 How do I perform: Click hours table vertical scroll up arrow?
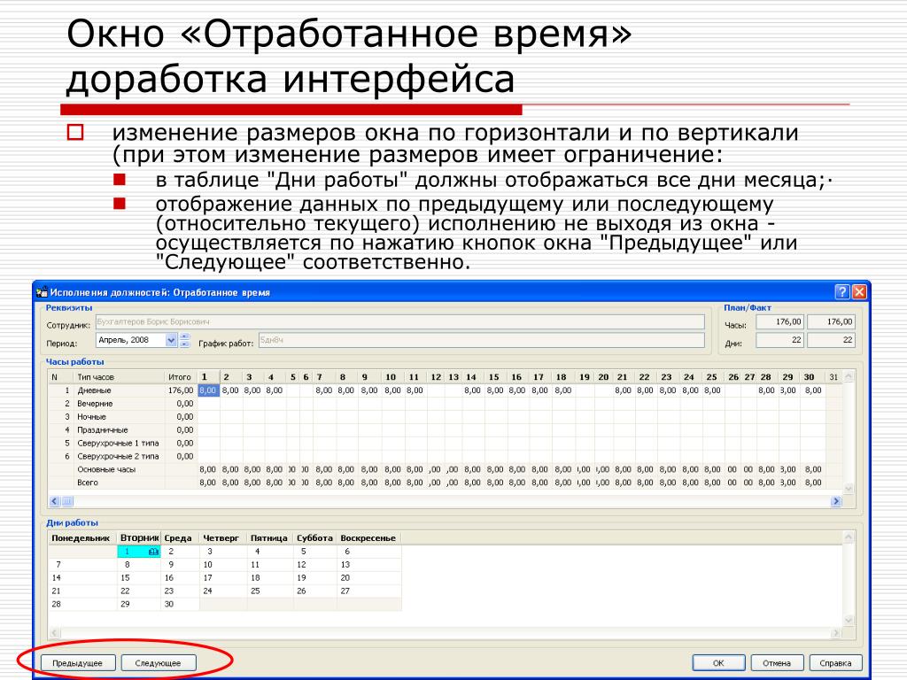(849, 377)
